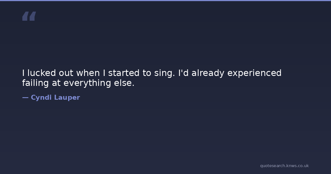Click the opening quotation mark icon

(29, 16)
